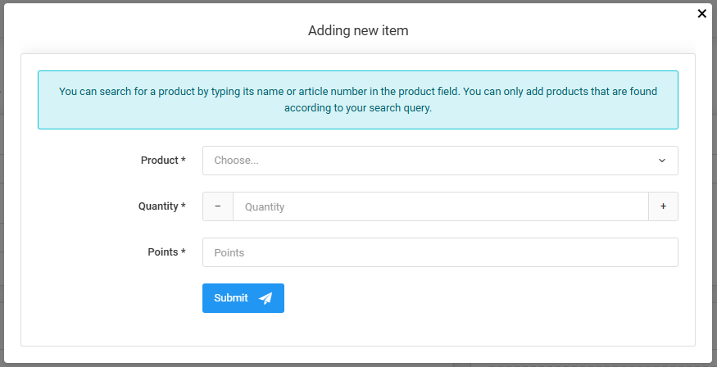Decrease quantity with the minus button

(218, 206)
